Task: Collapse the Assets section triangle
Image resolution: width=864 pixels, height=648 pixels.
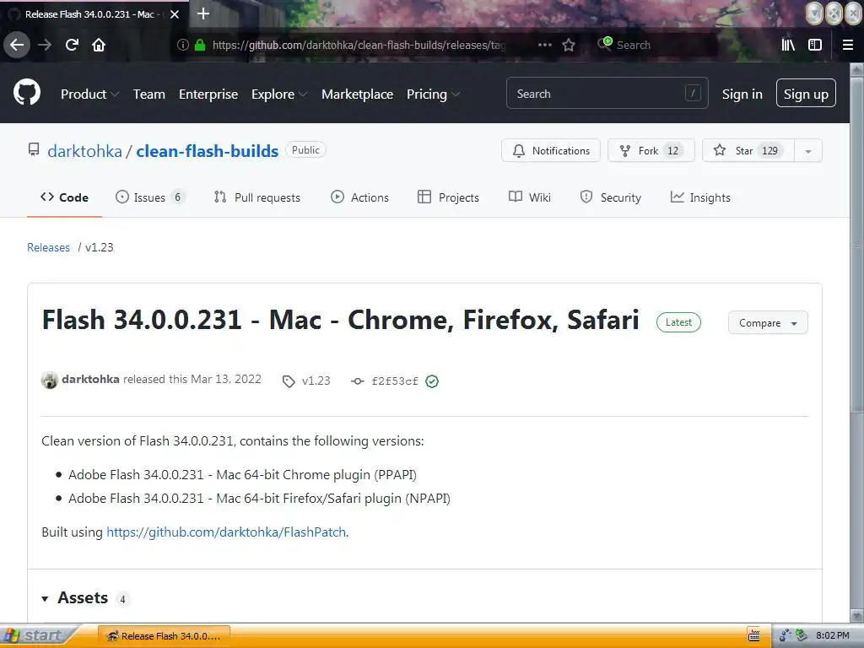Action: (45, 598)
